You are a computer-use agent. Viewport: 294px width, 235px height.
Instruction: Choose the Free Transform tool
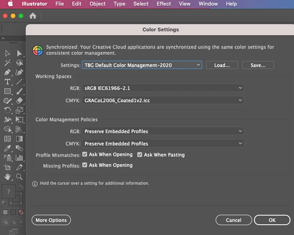tap(19, 120)
